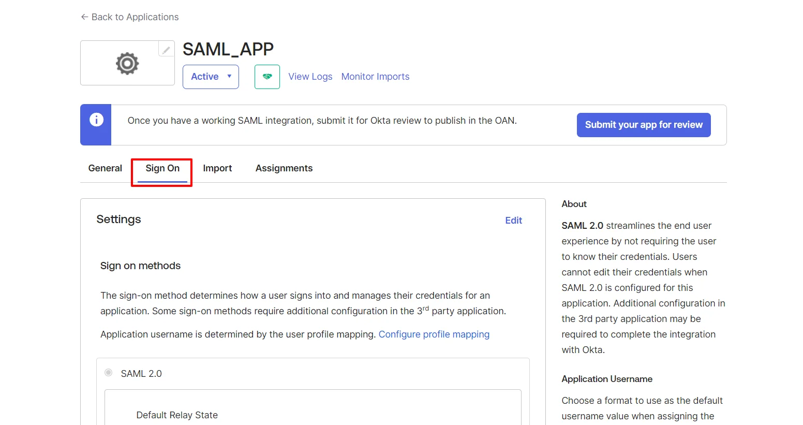Switch to the General tab
The width and height of the screenshot is (803, 425).
click(x=105, y=168)
